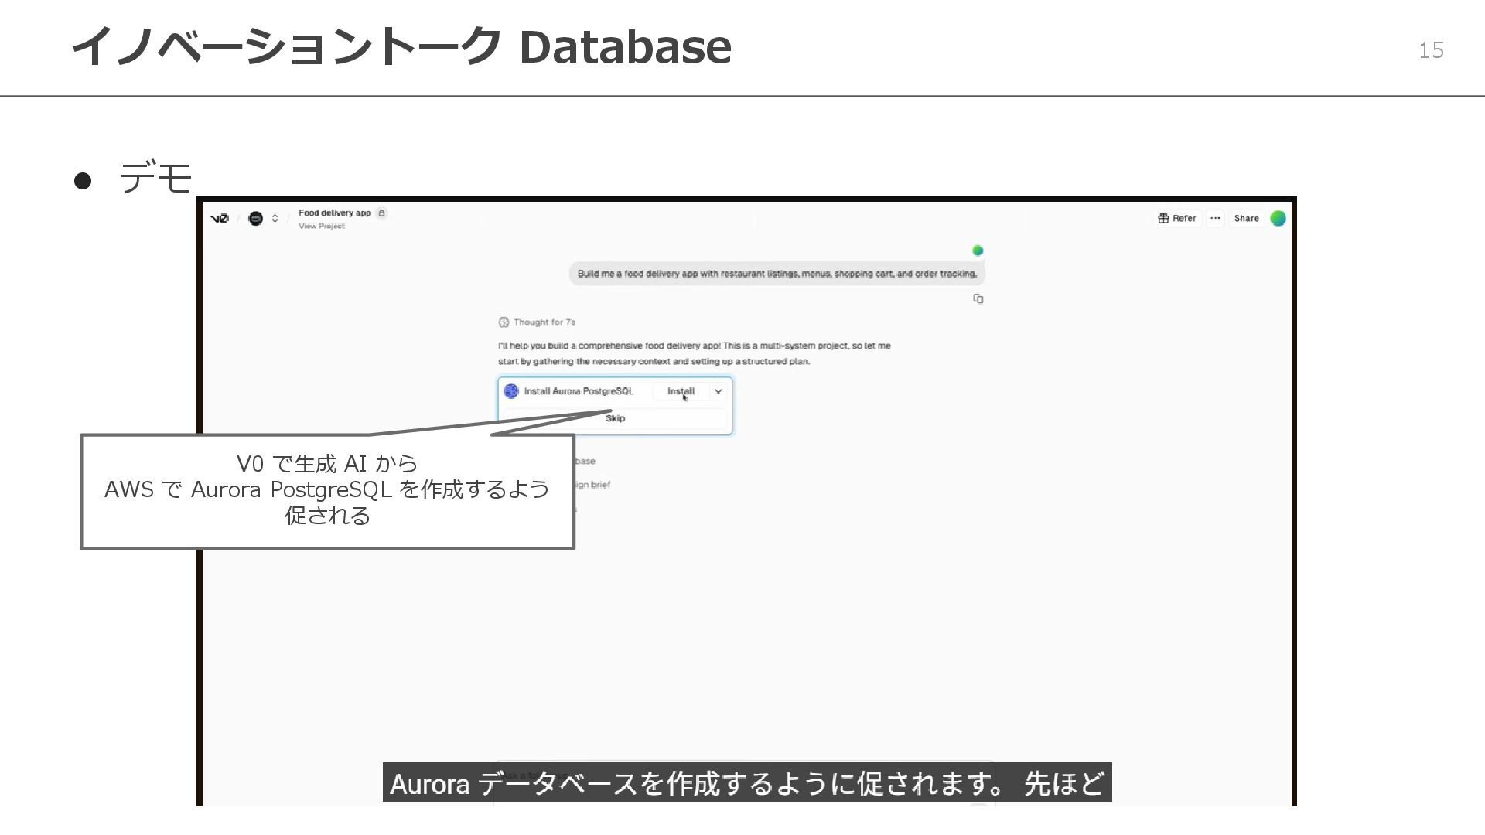1485x835 pixels.
Task: Click Skip to bypass Aurora installation
Action: [x=615, y=418]
